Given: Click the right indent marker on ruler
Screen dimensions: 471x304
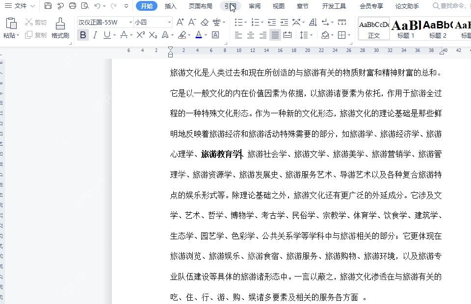Looking at the screenshot, I should tap(442, 52).
